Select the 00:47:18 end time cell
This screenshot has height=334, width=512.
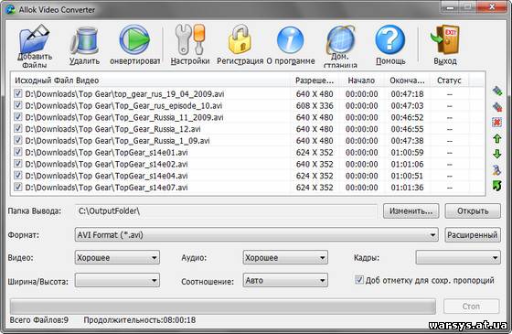[x=407, y=93]
